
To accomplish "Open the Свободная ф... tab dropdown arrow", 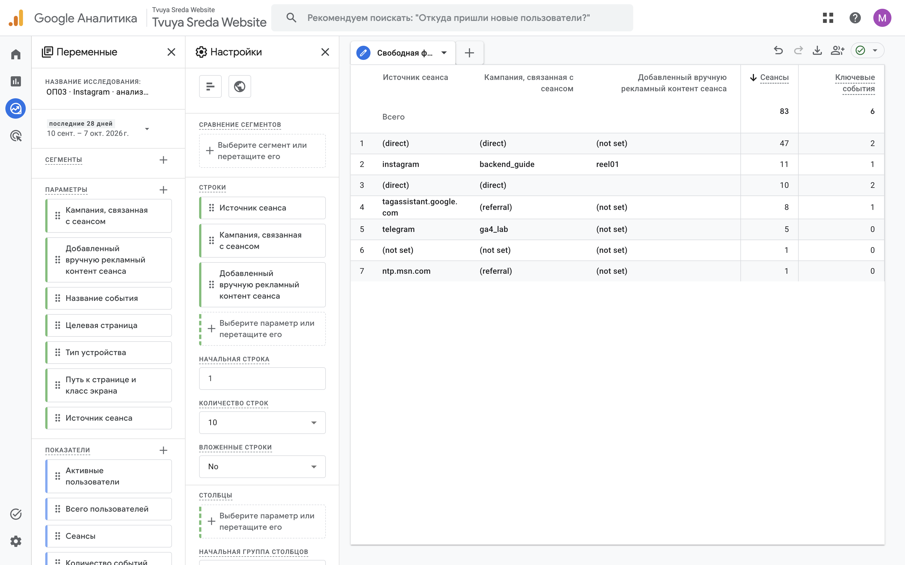I will tap(444, 53).
